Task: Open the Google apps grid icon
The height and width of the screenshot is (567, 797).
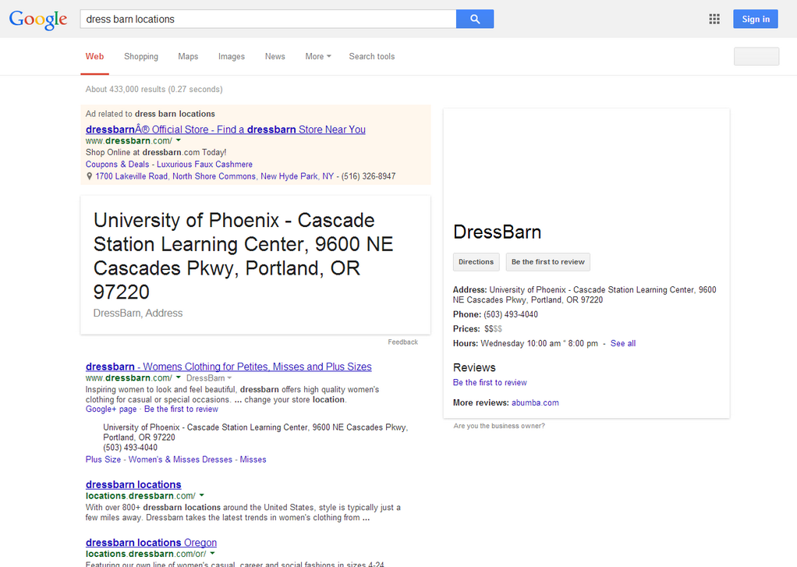Action: 714,19
